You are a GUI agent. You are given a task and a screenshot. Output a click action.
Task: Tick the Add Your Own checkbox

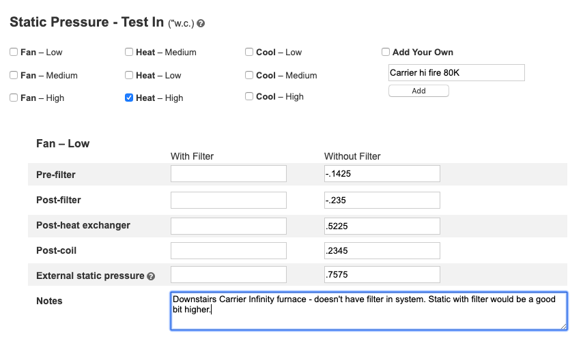386,52
